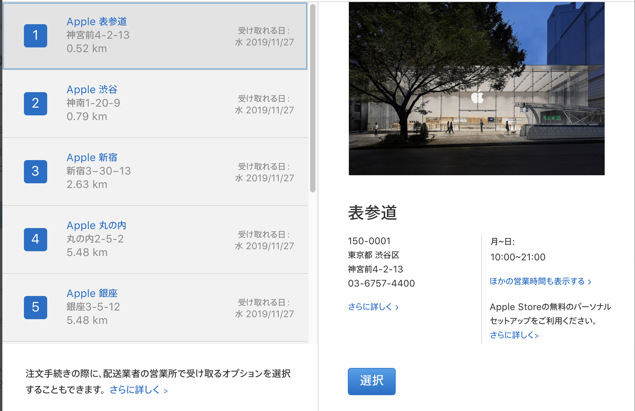Select the 渋谷 pickup date 2019/11/27
The width and height of the screenshot is (635, 411).
[x=265, y=110]
